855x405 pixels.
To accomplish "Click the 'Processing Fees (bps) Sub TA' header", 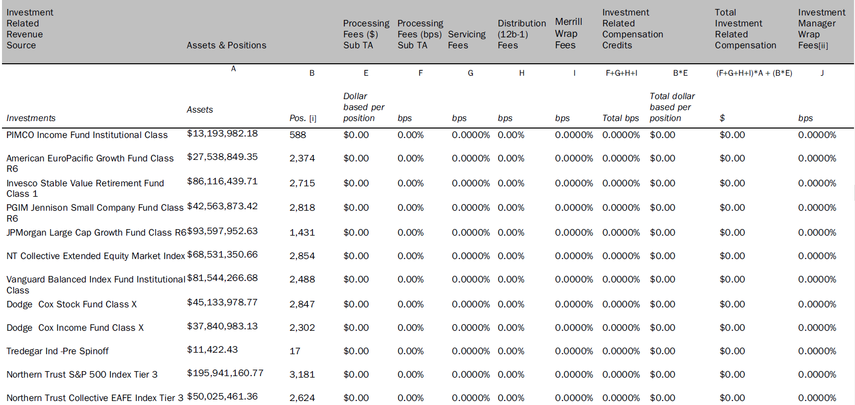I will 420,34.
